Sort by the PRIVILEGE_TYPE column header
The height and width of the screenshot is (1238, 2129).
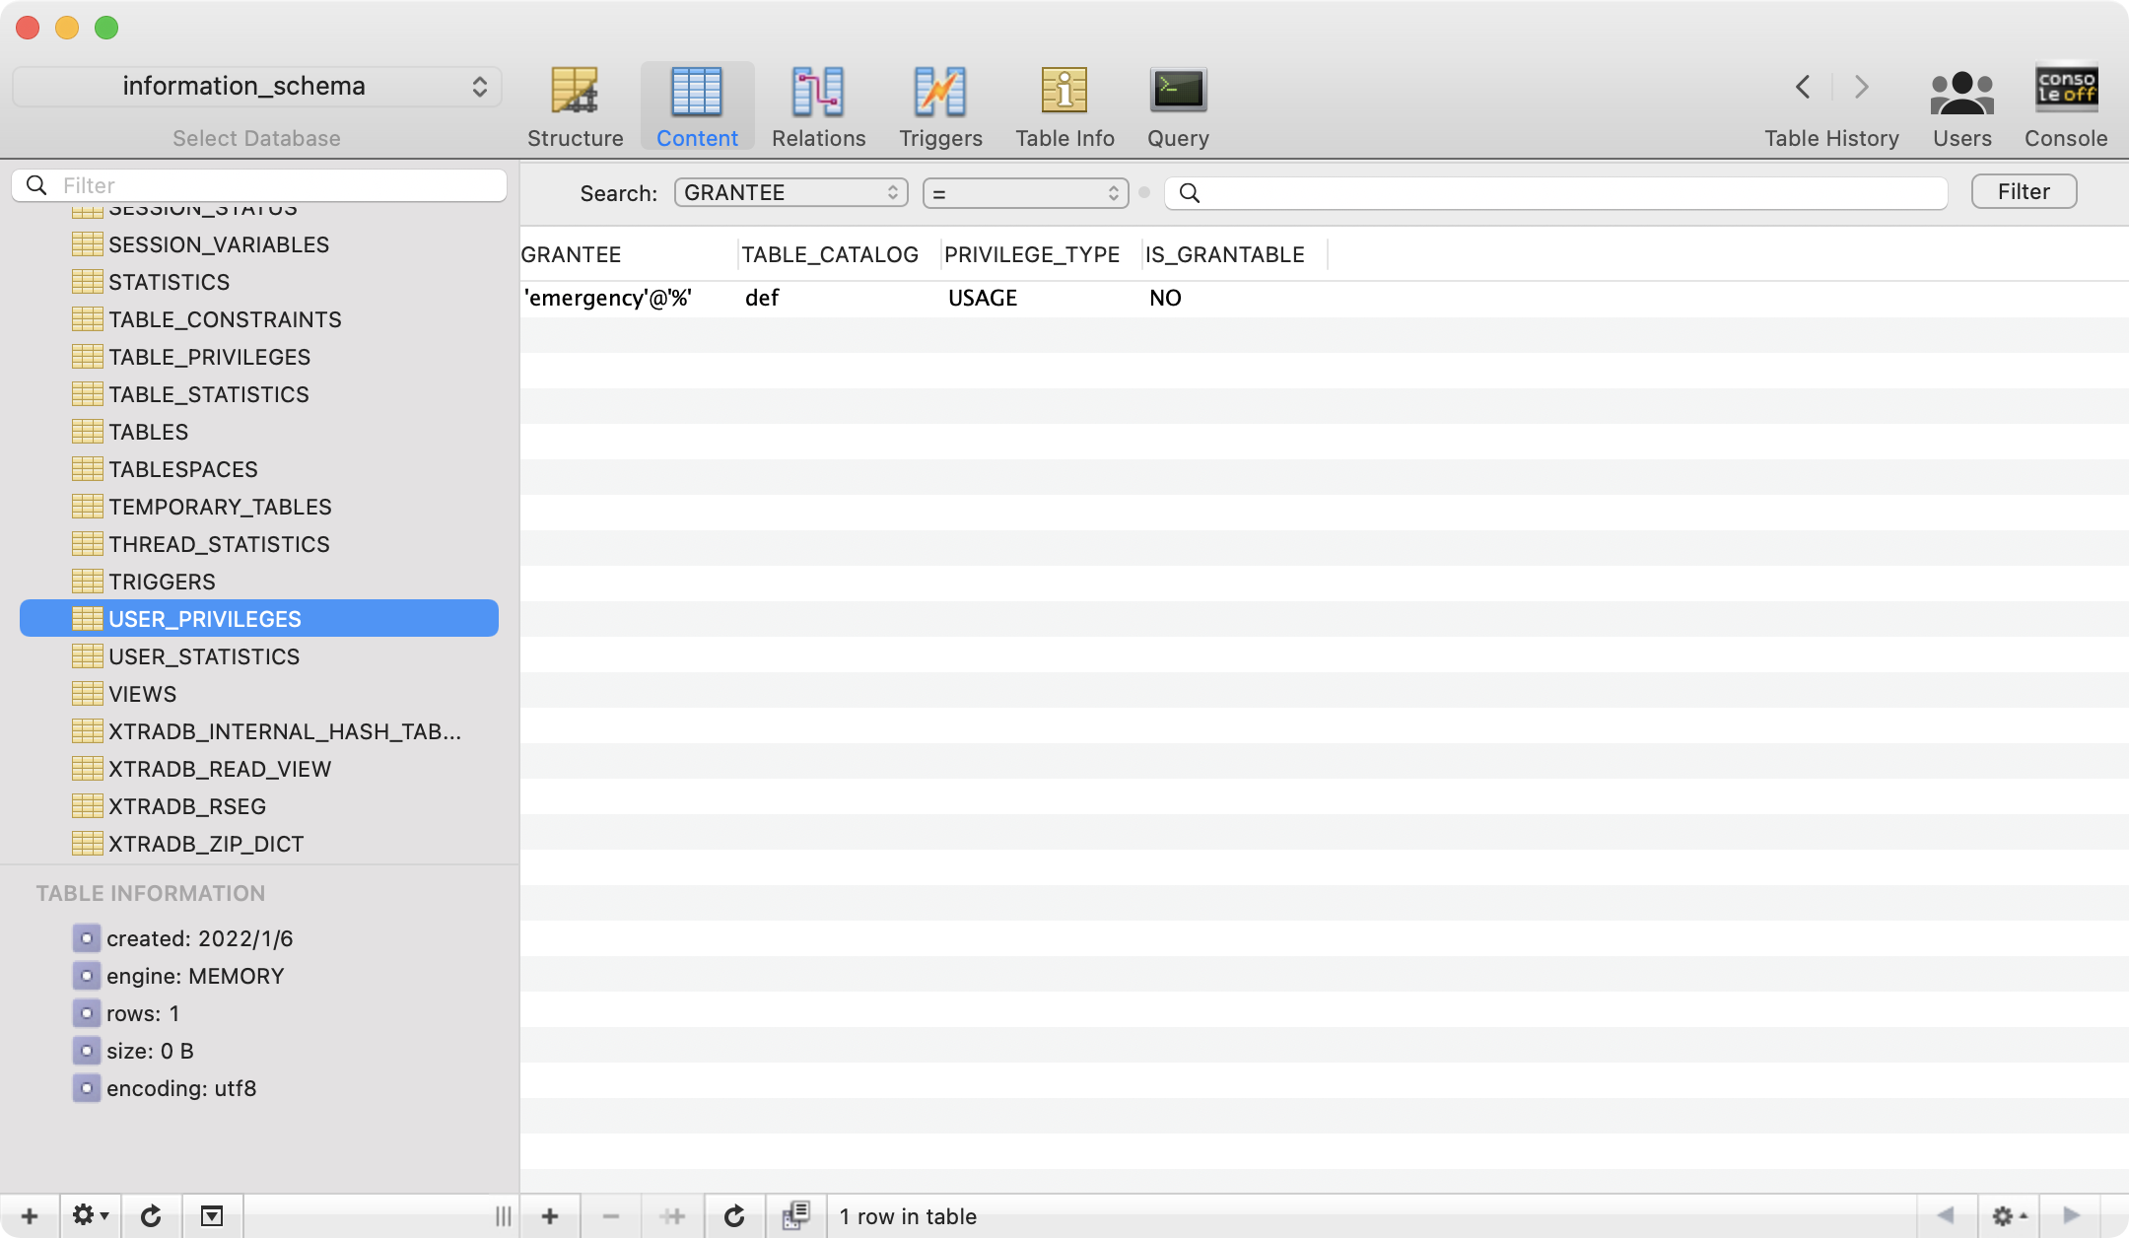(1041, 254)
